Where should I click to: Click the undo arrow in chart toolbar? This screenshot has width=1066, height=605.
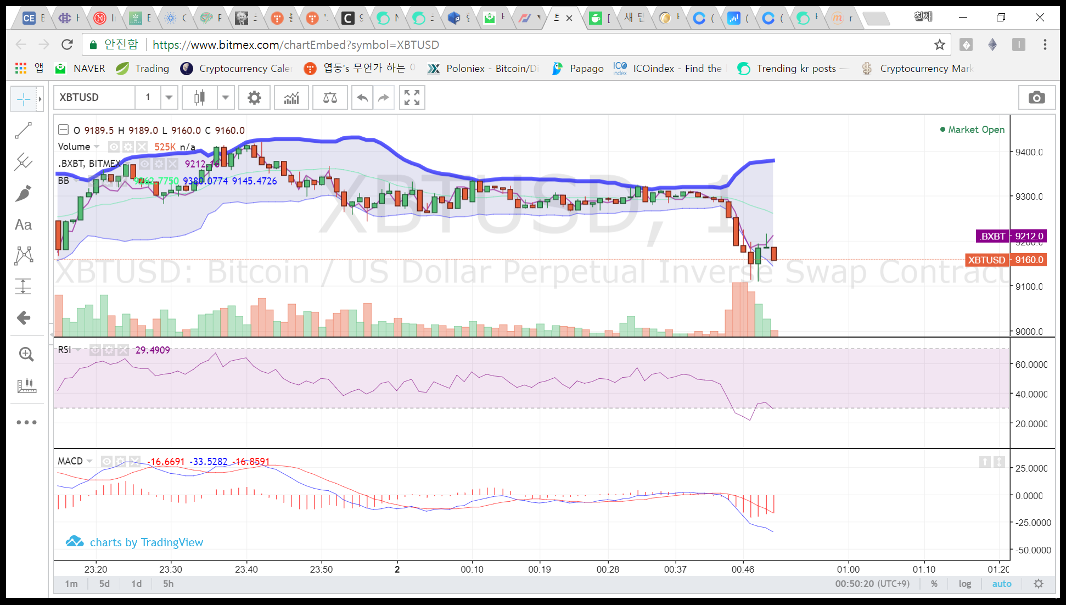362,98
